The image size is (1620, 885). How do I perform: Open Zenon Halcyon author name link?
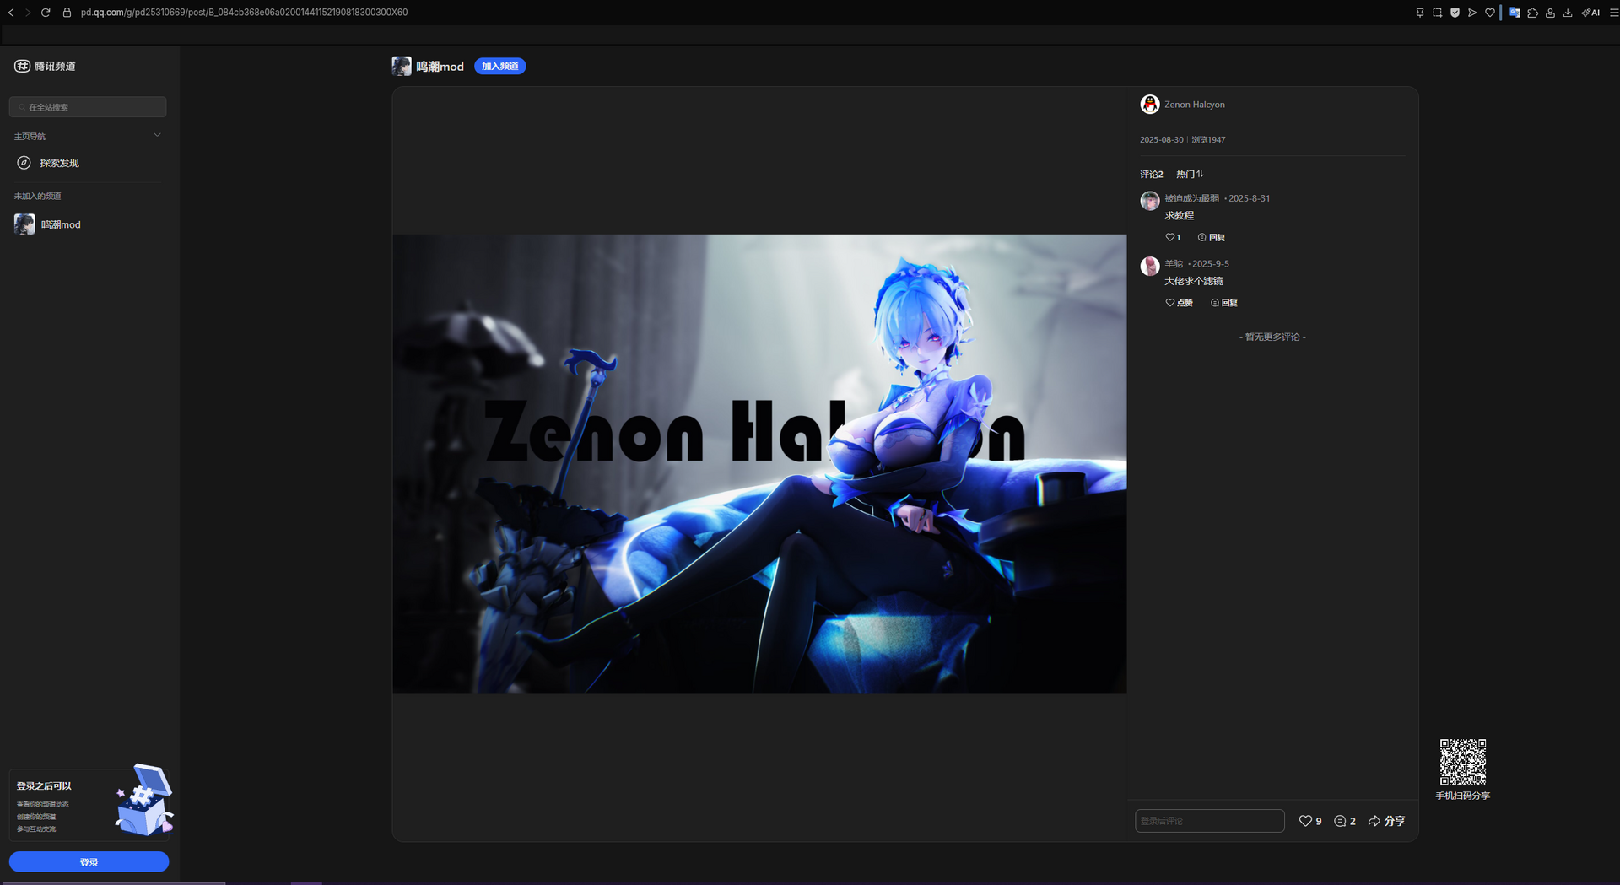click(1195, 105)
